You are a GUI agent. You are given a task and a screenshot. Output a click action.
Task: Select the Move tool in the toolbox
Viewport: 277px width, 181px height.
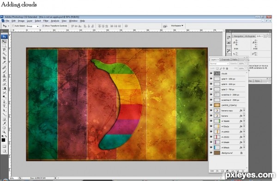click(4, 42)
